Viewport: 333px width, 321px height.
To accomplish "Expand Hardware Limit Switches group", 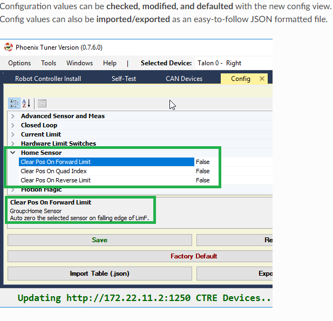I will [x=13, y=144].
